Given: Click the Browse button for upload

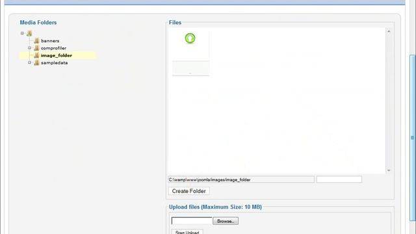Looking at the screenshot, I should pos(226,221).
